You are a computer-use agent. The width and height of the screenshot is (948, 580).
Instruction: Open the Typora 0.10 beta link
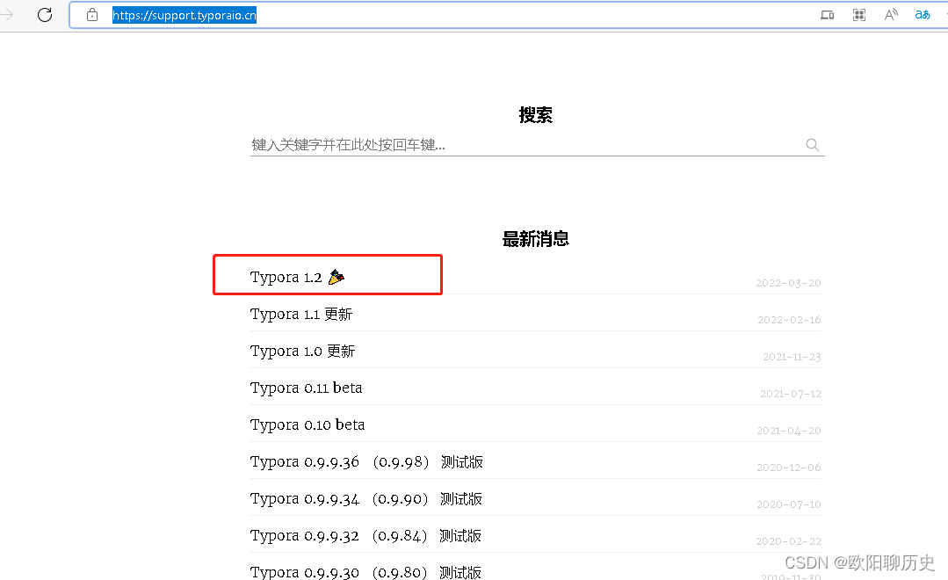click(x=308, y=424)
